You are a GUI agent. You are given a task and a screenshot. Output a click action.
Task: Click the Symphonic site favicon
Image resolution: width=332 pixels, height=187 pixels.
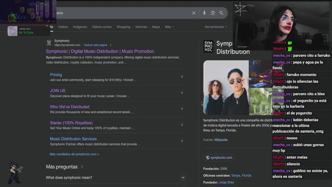tap(49, 43)
